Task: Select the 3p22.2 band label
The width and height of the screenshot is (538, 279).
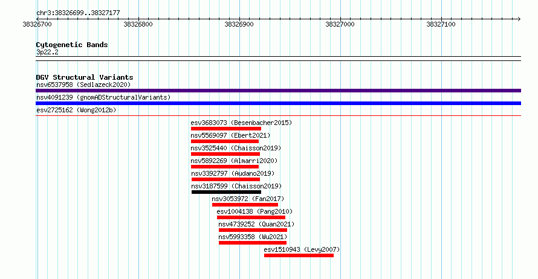Action: coord(47,52)
